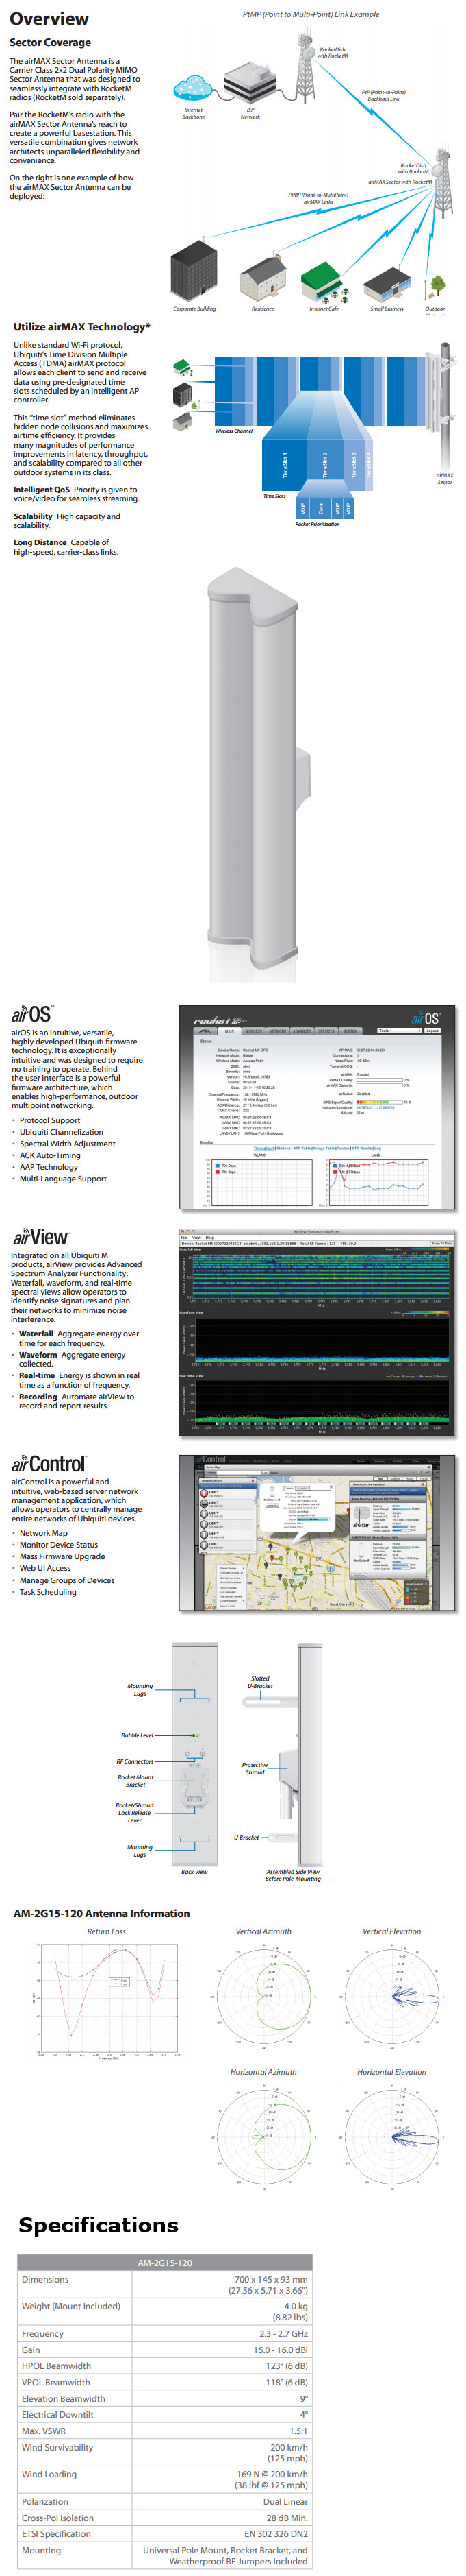
Task: Click the Horizontal Elevation polar plot
Action: tap(391, 2138)
